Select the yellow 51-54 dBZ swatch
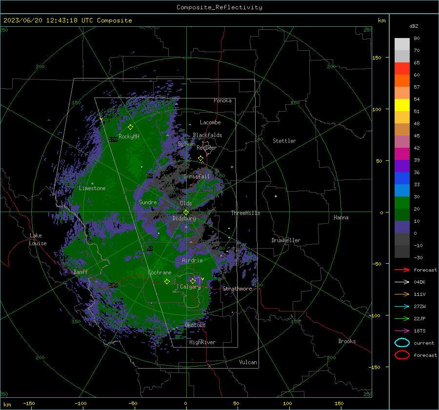This screenshot has width=439, height=410. (x=402, y=105)
